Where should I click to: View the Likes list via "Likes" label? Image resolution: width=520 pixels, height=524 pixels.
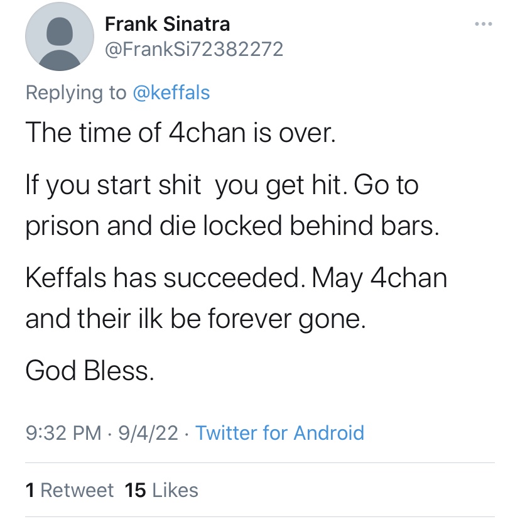[175, 490]
